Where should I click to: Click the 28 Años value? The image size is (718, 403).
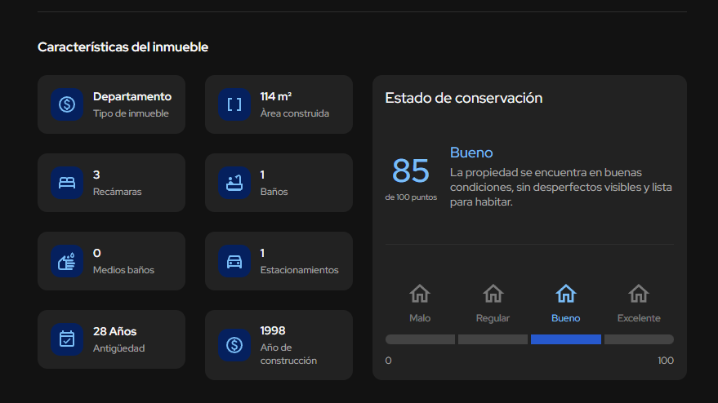115,331
